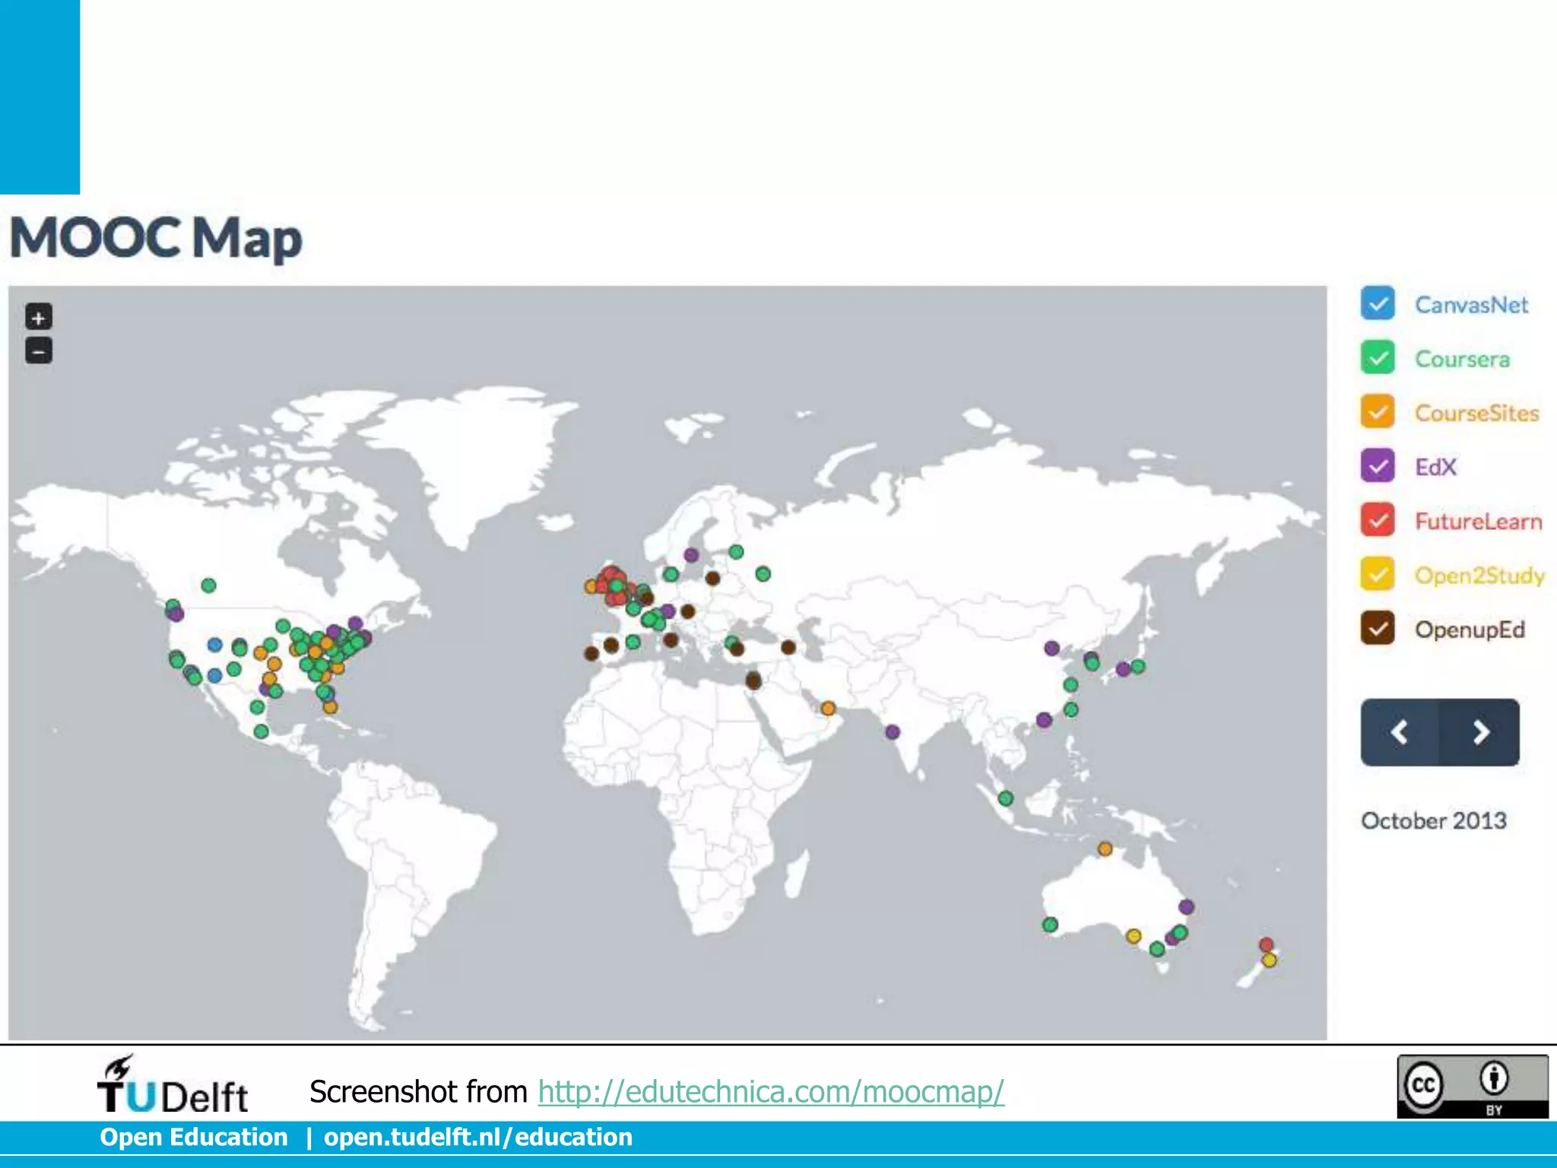1557x1168 pixels.
Task: Click the MOOC Map heading
Action: [156, 238]
